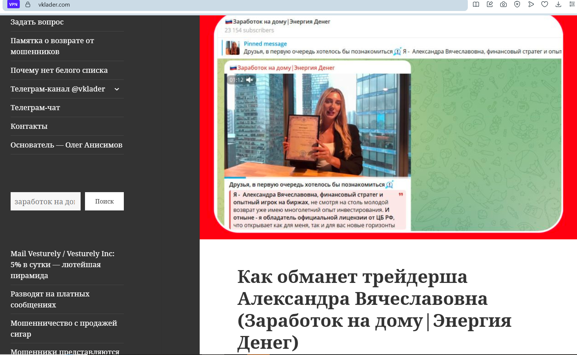Click vklader.com address bar URL

point(54,5)
